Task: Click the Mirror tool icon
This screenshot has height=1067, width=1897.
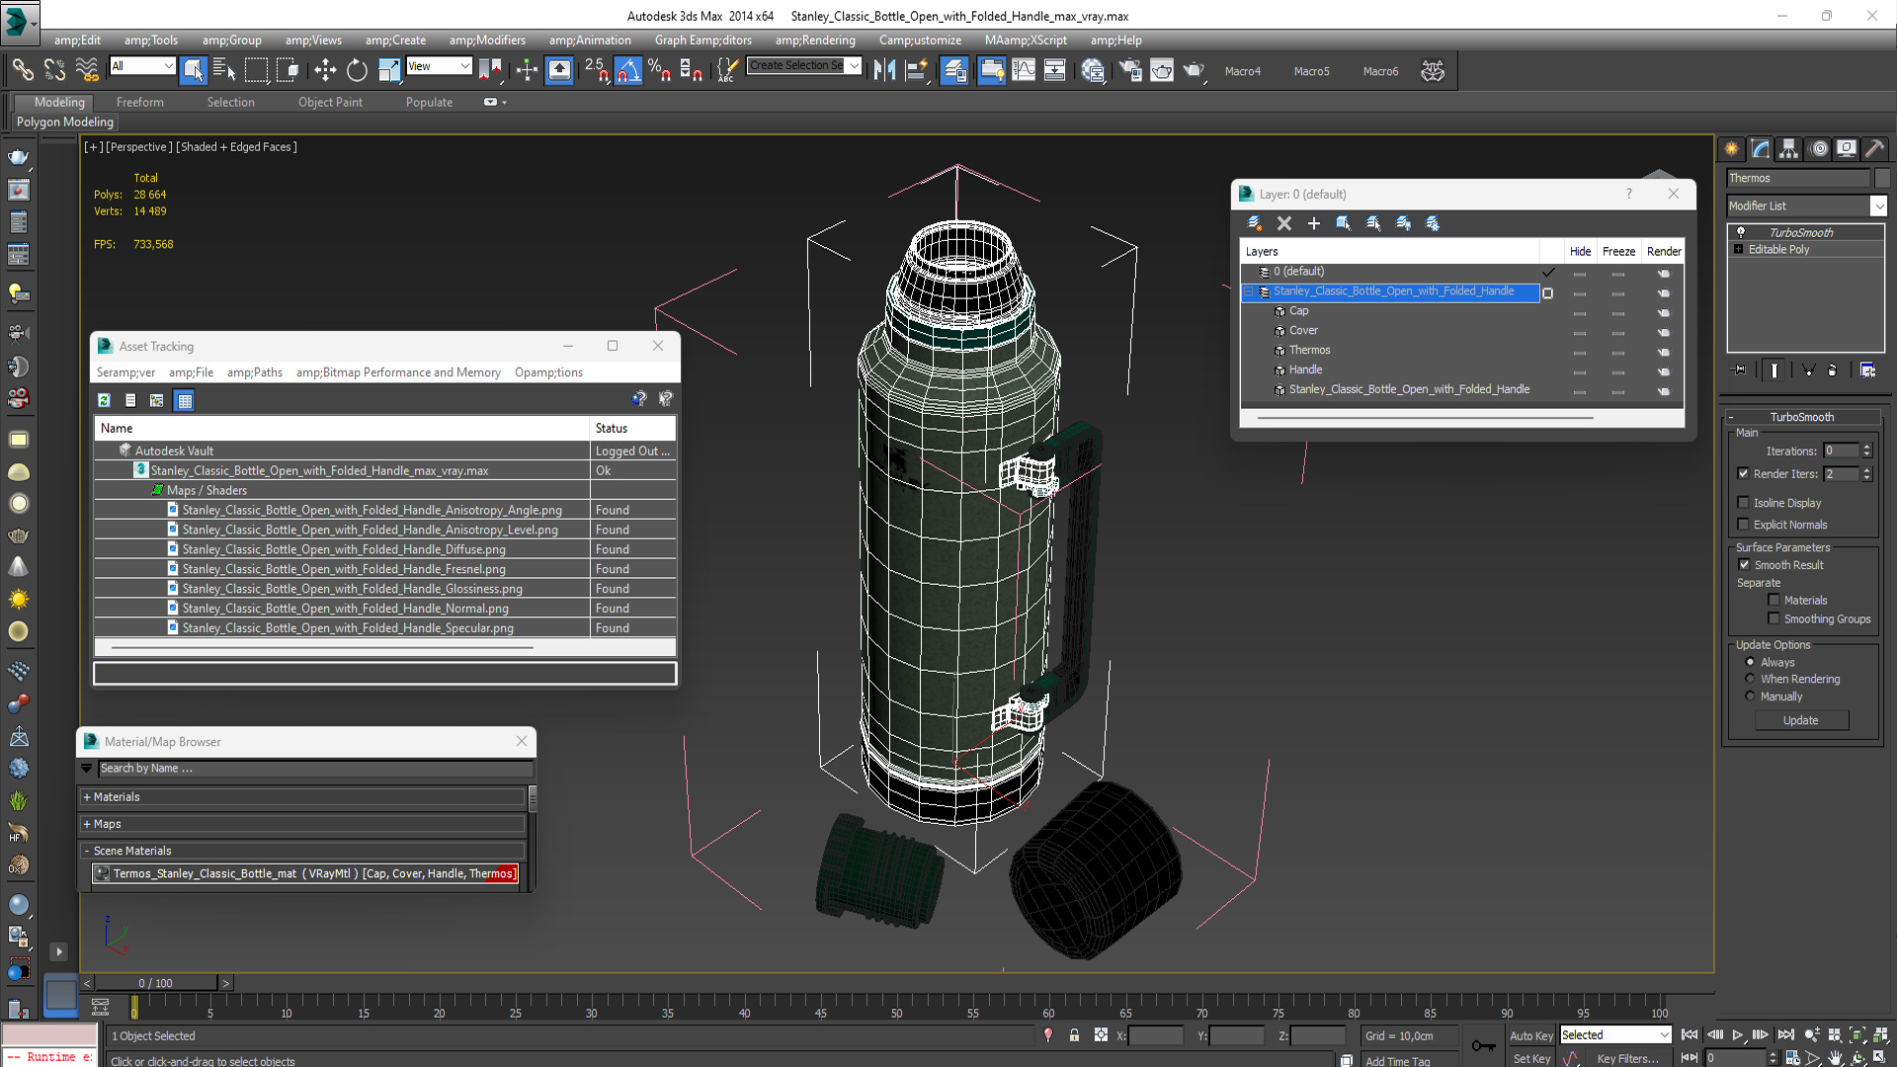Action: click(884, 70)
